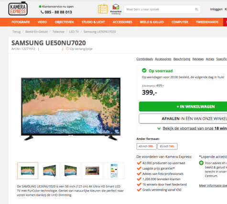Jump to the Reviews section

click(x=198, y=59)
